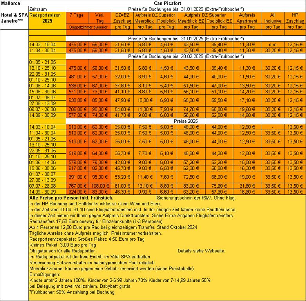The width and height of the screenshot is (306, 301).
Task: Click the price "579,00 €"
Action: click(x=78, y=162)
